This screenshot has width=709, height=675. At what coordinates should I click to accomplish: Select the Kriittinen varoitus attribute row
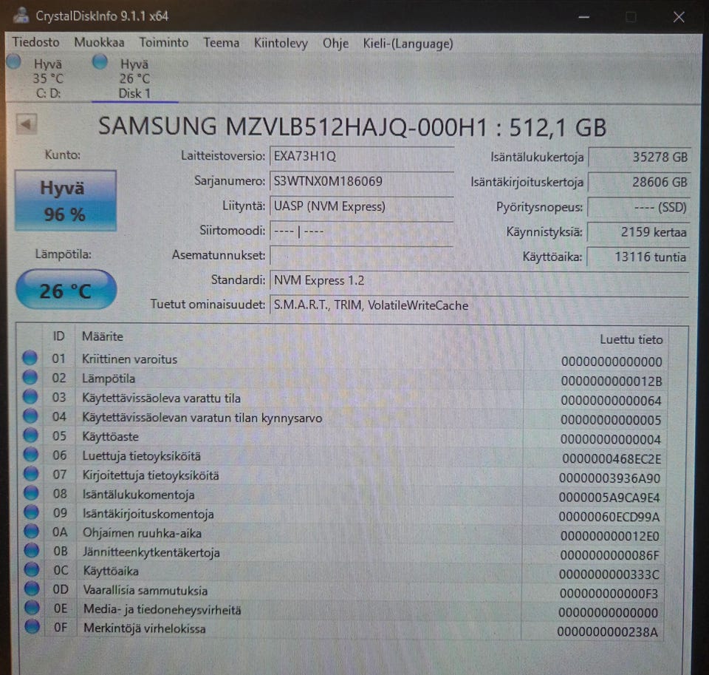click(x=342, y=360)
